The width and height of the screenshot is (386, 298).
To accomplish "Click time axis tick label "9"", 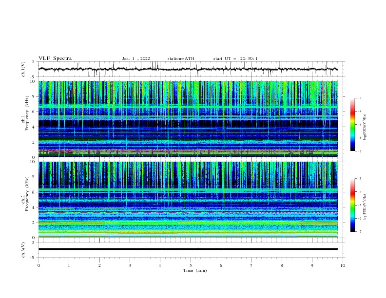I will click(x=312, y=265).
